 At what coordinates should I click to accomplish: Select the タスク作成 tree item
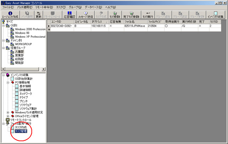[x=21, y=127]
